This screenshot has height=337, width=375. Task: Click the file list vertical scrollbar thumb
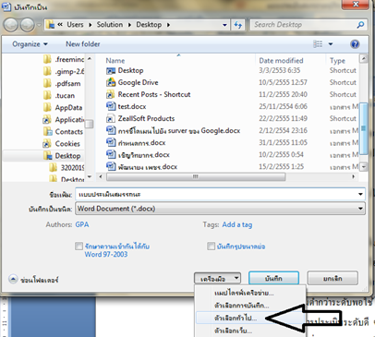(x=364, y=128)
